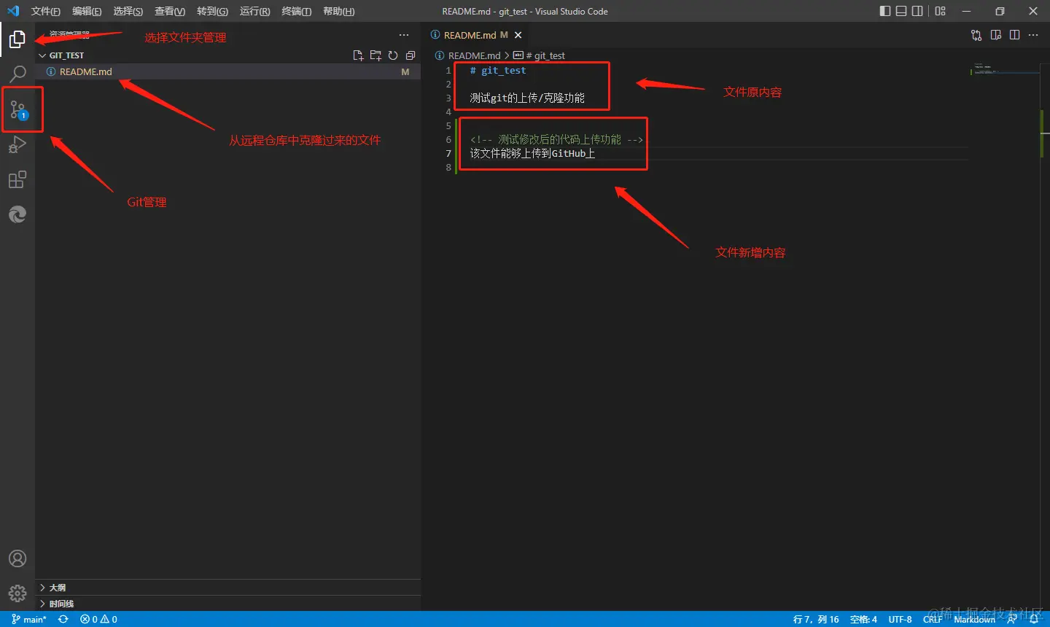Click line number 4 in the gutter
The image size is (1050, 627).
click(x=448, y=112)
